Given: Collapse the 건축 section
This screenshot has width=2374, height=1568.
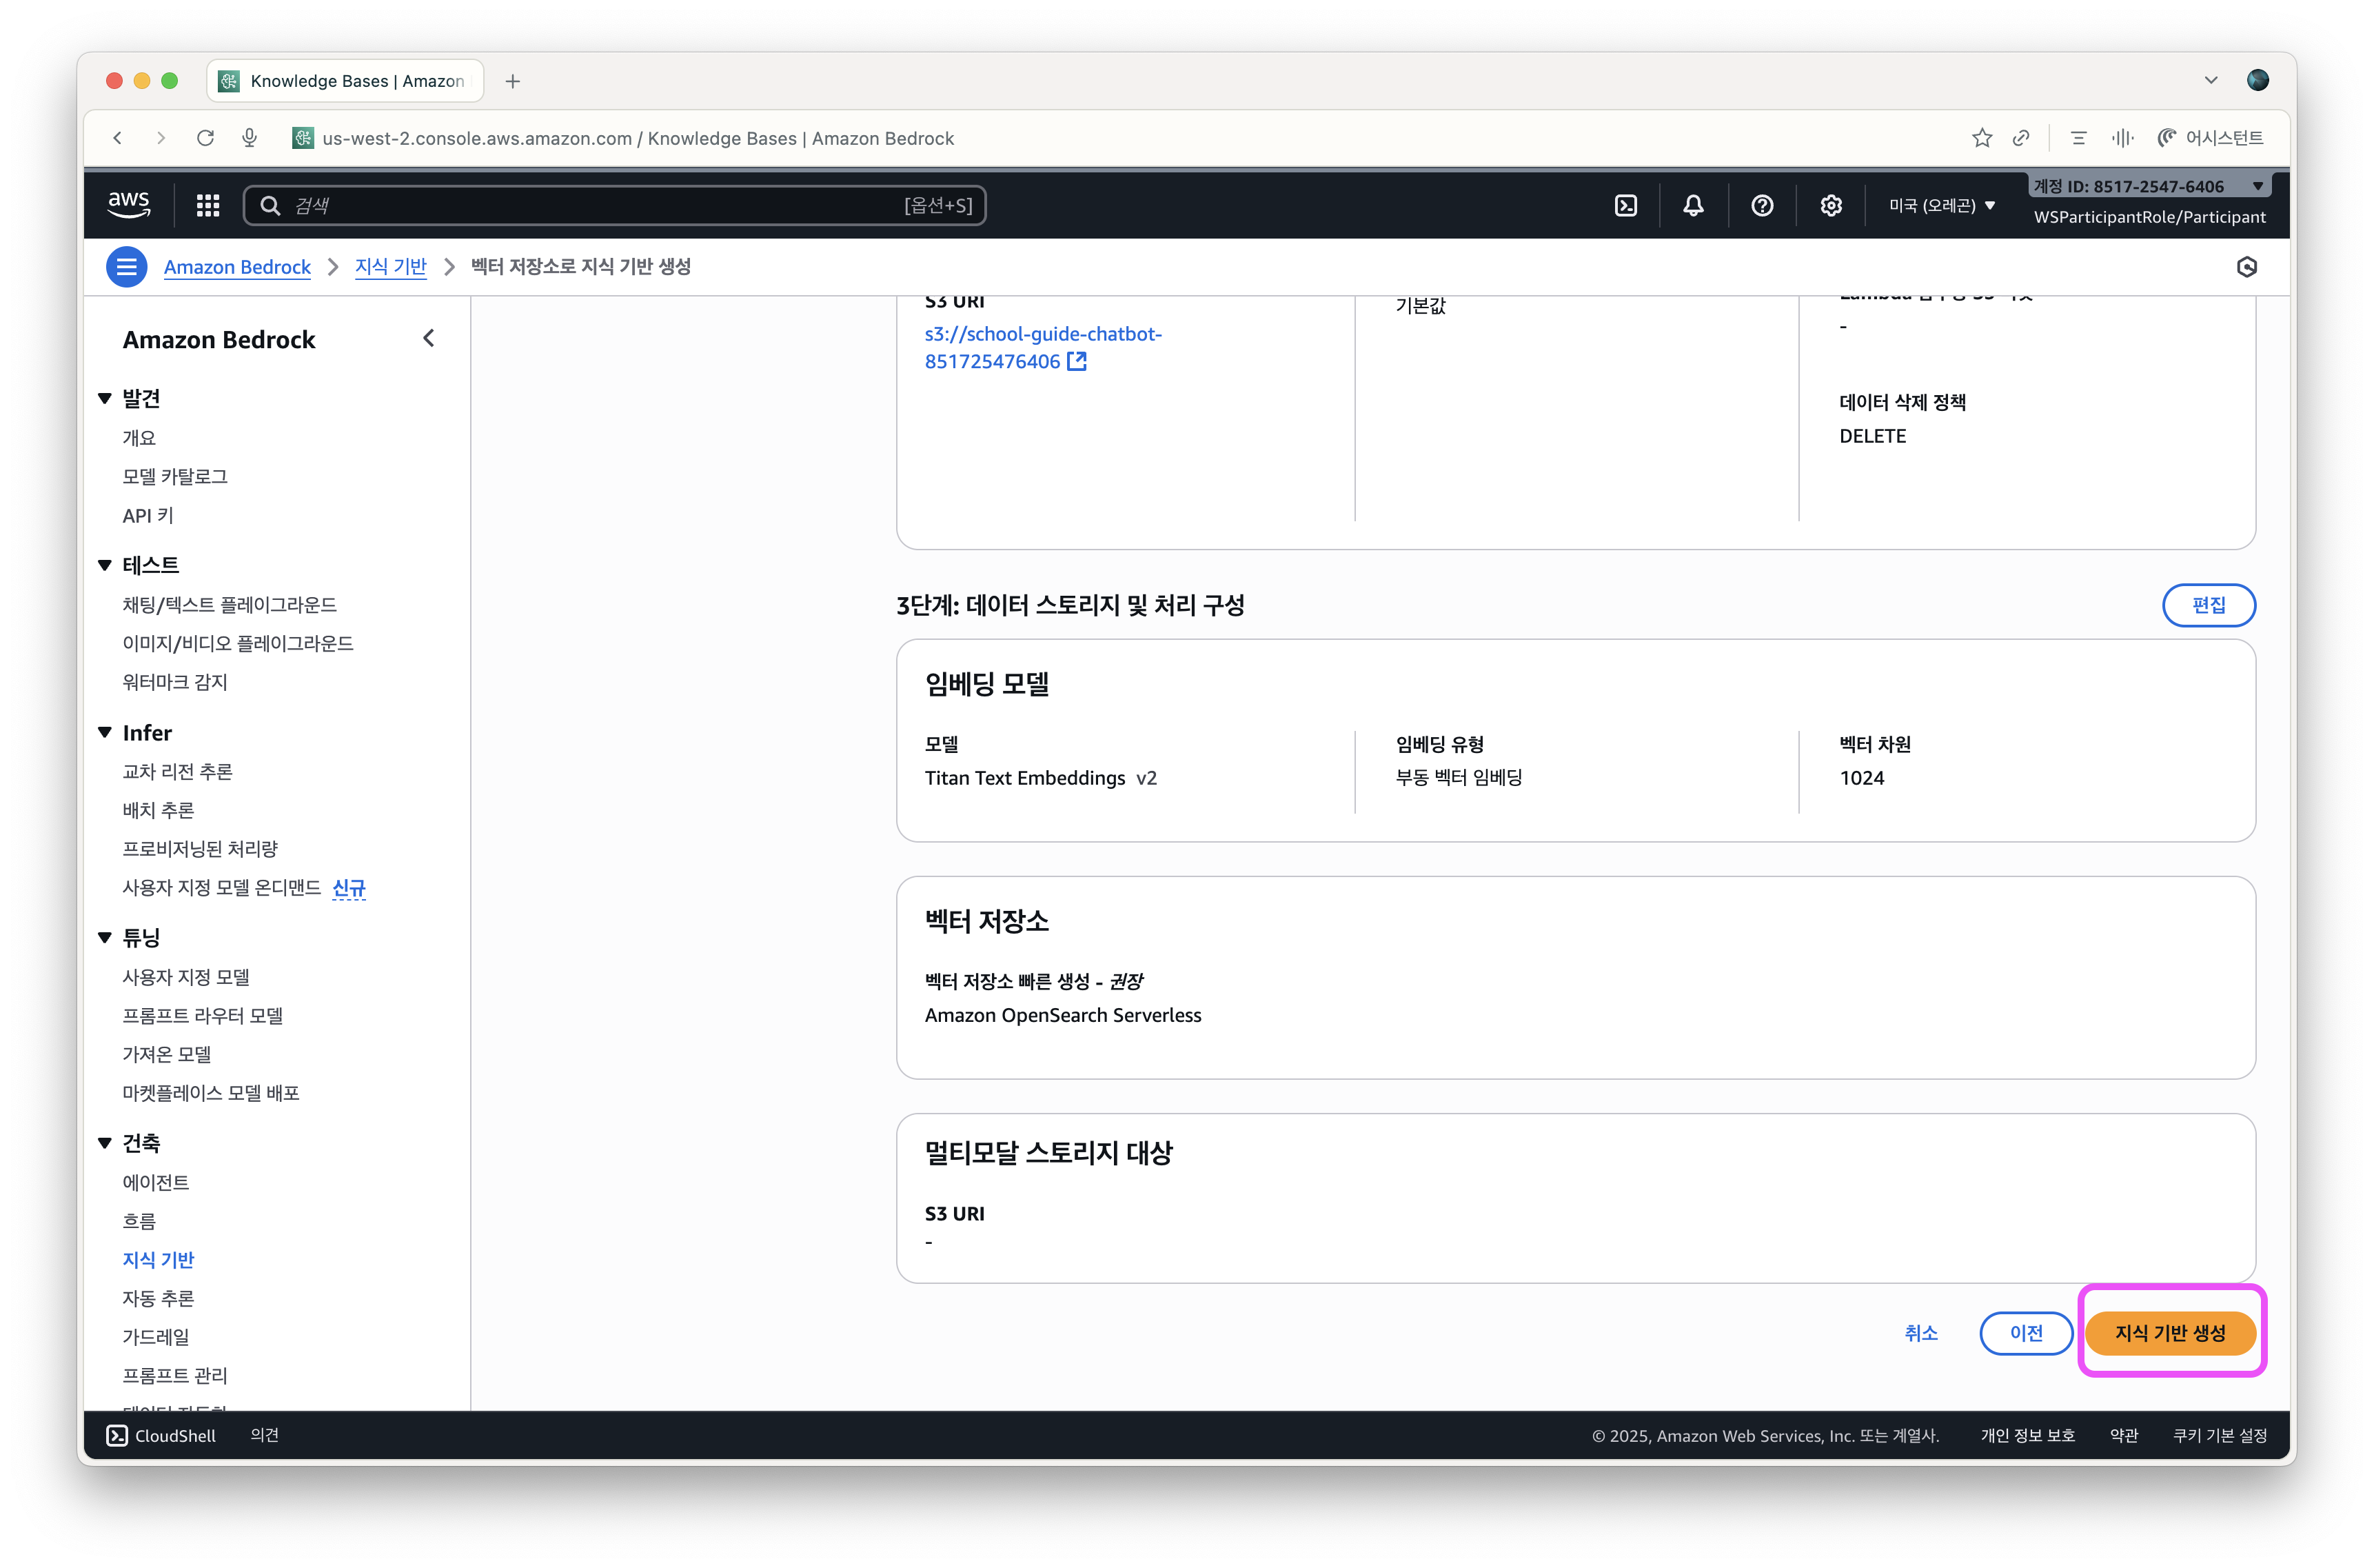Looking at the screenshot, I should (x=105, y=1142).
